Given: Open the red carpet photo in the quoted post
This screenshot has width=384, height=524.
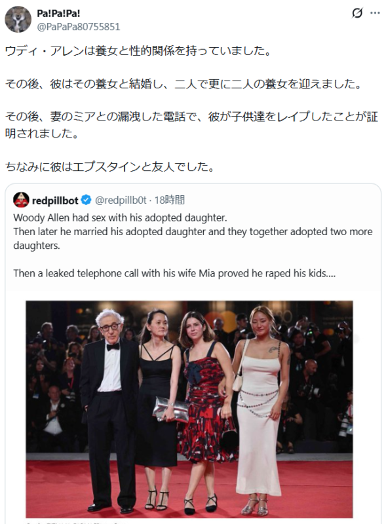Looking at the screenshot, I should pos(189,409).
